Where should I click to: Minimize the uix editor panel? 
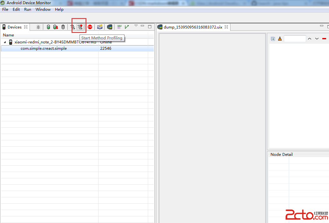pos(321,26)
